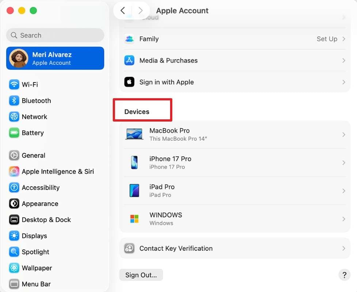Click the green Battery icon
This screenshot has height=292, width=357.
click(x=14, y=133)
